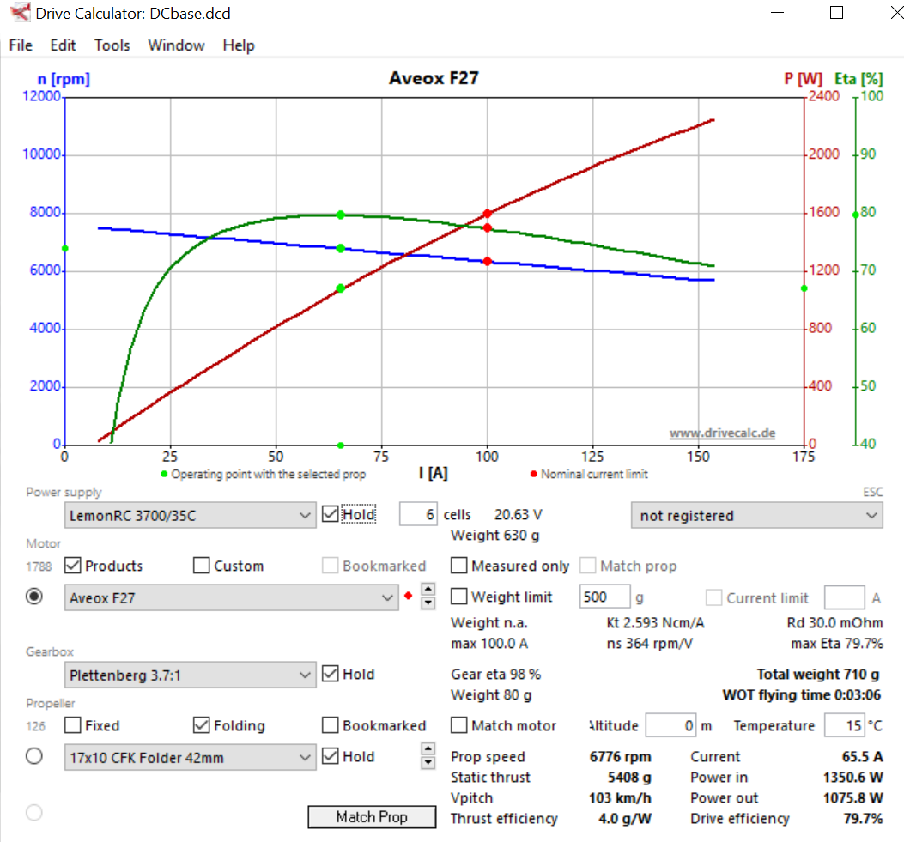Open the www.drivecalc.de link
The width and height of the screenshot is (904, 842).
point(722,433)
